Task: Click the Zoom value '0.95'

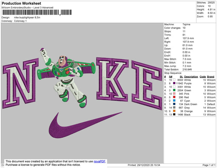Action: click(x=210, y=17)
